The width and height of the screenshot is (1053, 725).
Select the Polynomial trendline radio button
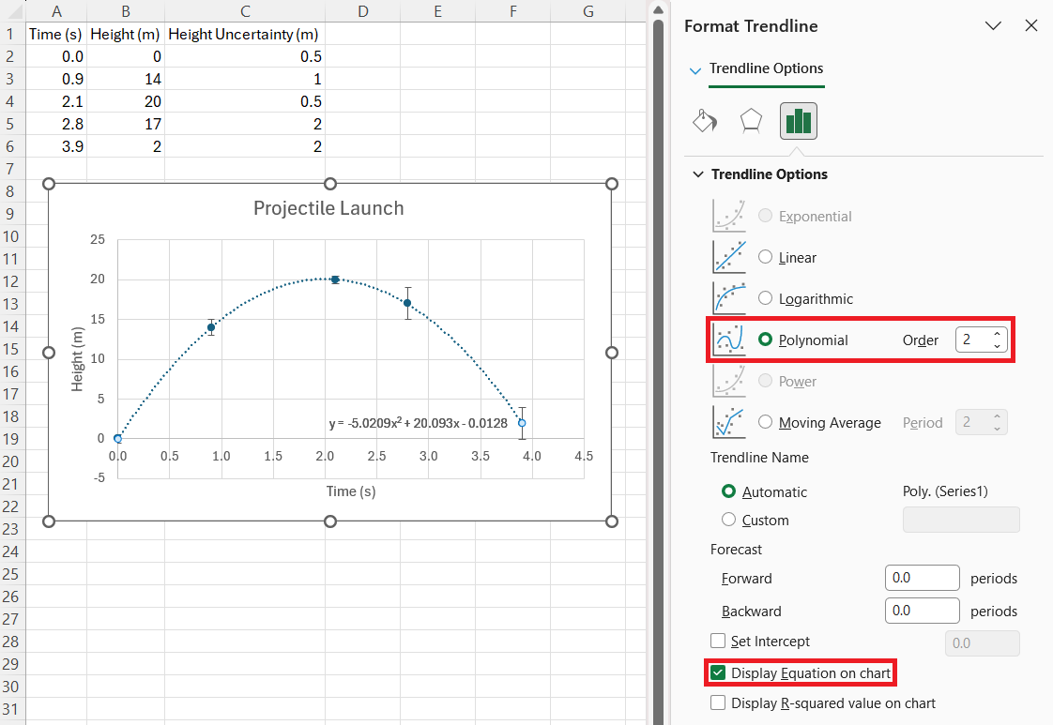pos(765,340)
